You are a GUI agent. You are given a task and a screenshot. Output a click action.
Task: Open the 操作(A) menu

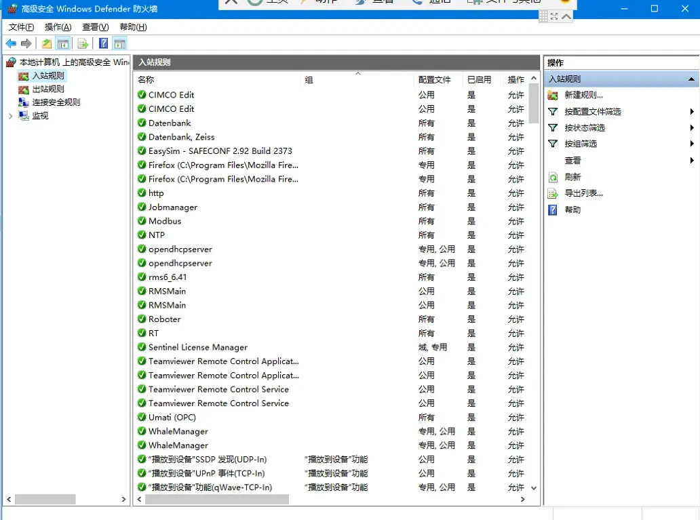58,27
